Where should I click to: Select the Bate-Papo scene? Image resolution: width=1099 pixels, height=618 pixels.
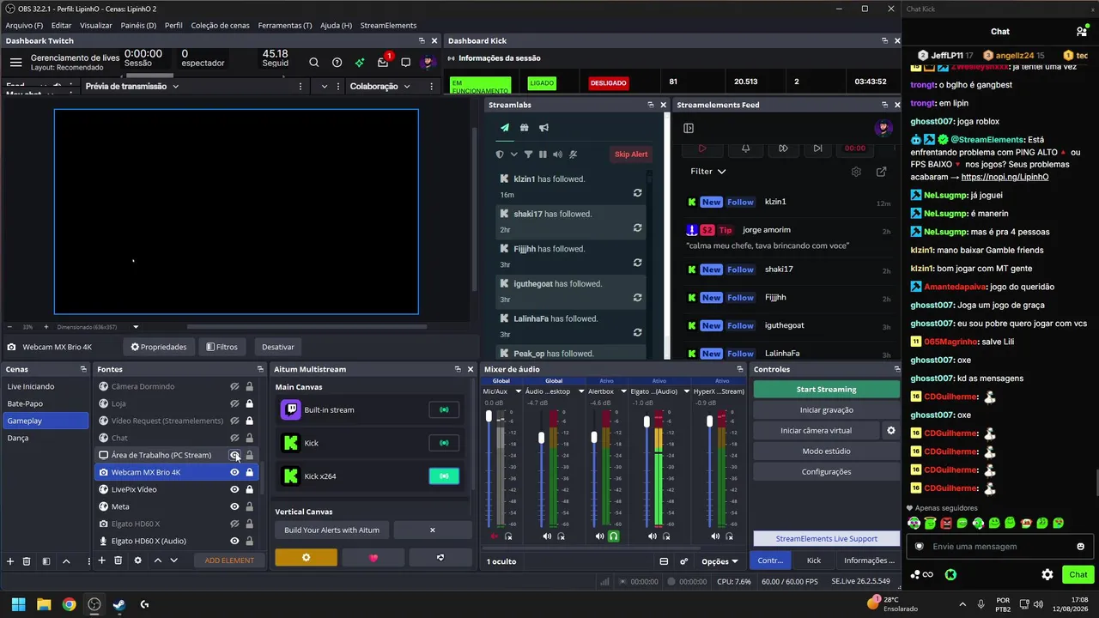coord(46,403)
